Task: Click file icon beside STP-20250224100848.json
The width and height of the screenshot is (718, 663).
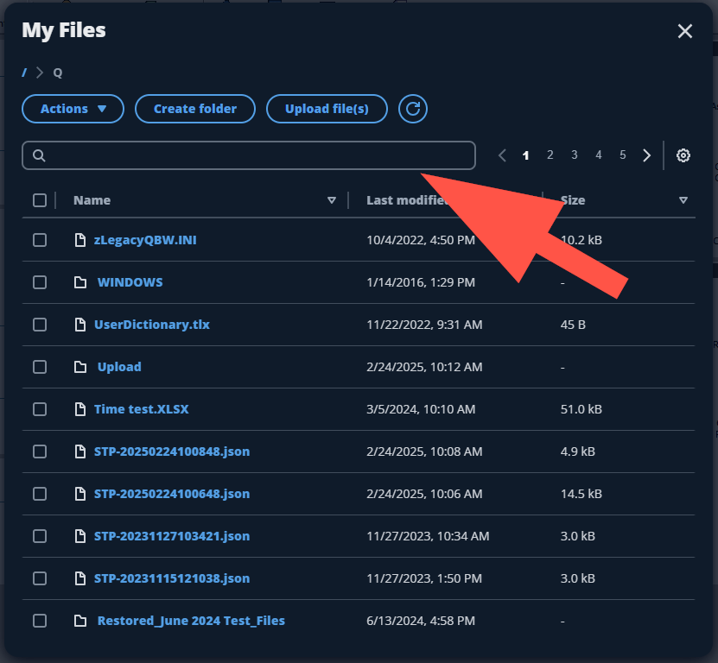Action: pyautogui.click(x=80, y=451)
